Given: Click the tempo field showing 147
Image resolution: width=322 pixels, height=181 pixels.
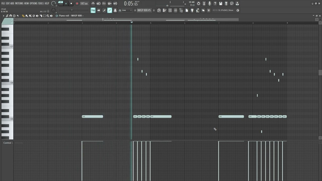Looking at the screenshot, I should click(84, 4).
